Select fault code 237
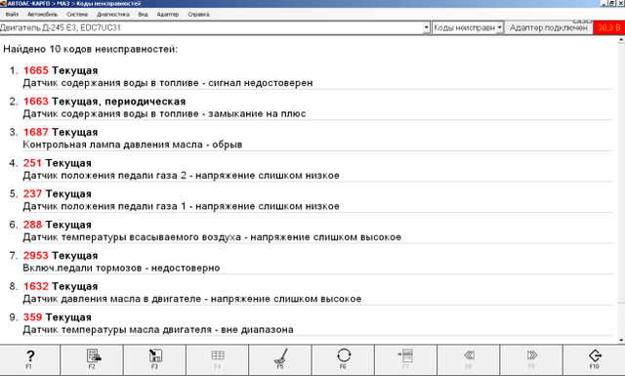The image size is (625, 376). [x=32, y=193]
